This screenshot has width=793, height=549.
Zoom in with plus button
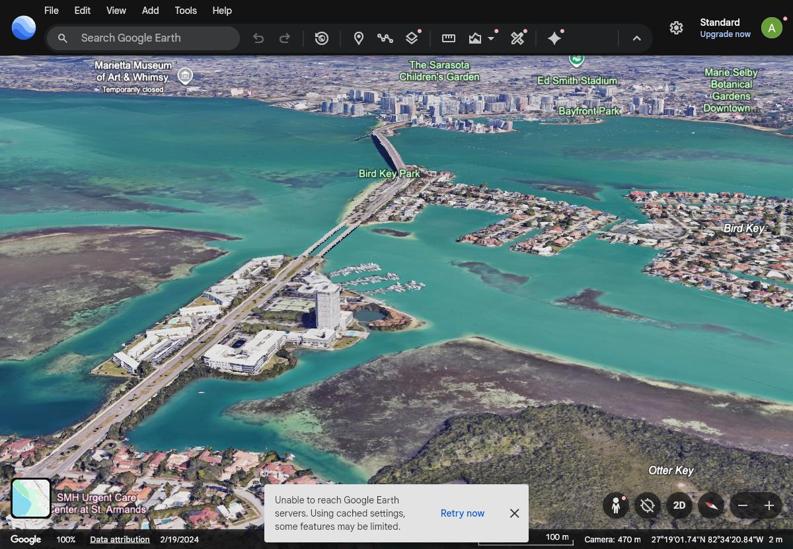coord(769,506)
